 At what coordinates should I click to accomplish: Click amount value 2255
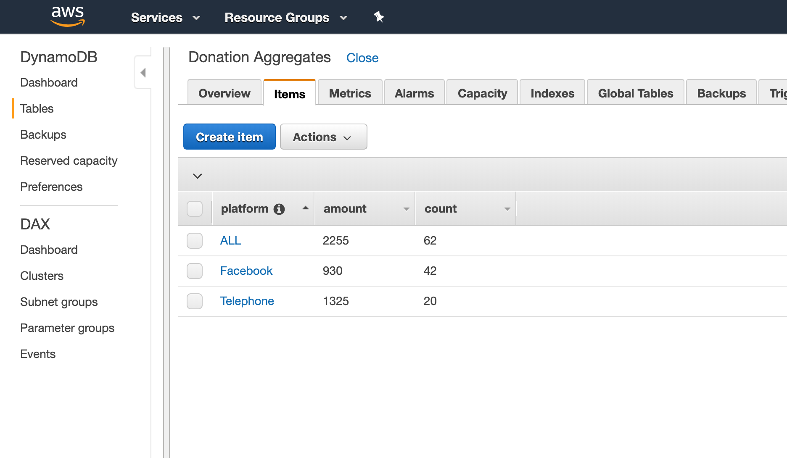336,241
